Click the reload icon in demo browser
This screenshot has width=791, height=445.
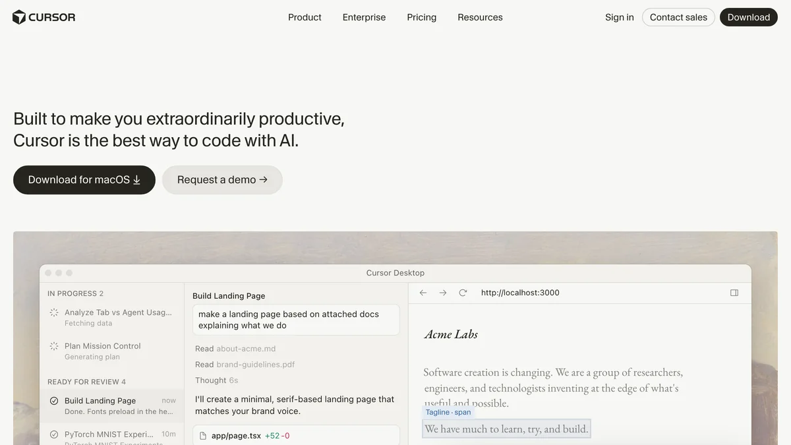pyautogui.click(x=463, y=293)
